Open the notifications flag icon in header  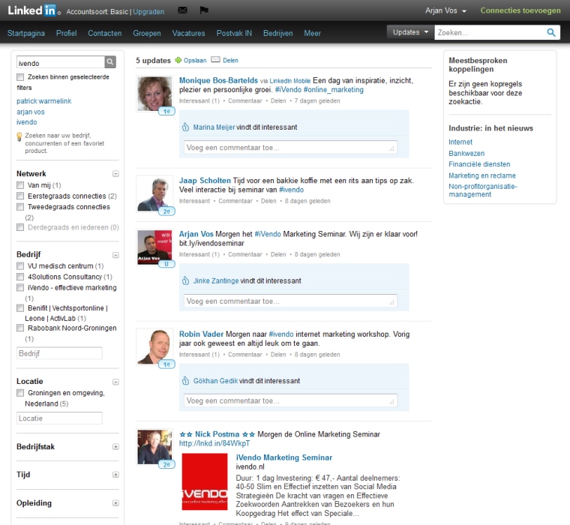pos(204,10)
